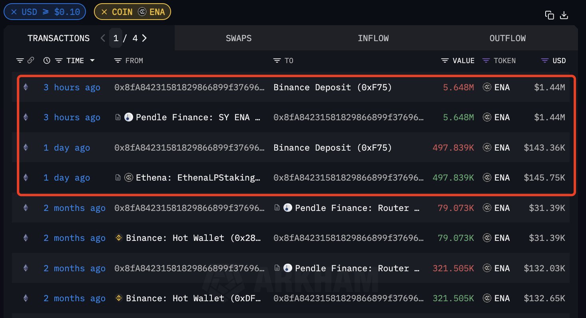The width and height of the screenshot is (586, 318).
Task: Switch to the SWAPS tab
Action: point(239,38)
